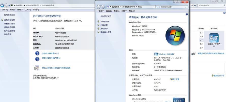Open 帮助(H) menu in System window
Image resolution: width=226 pixels, height=102 pixels.
point(132,11)
